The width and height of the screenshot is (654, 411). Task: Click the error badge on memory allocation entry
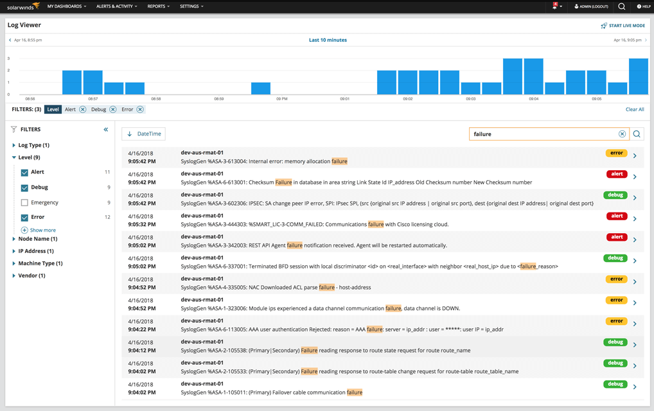point(617,153)
